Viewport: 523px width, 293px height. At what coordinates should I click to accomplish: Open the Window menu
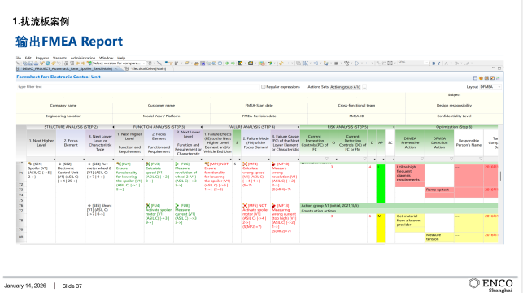click(x=106, y=58)
